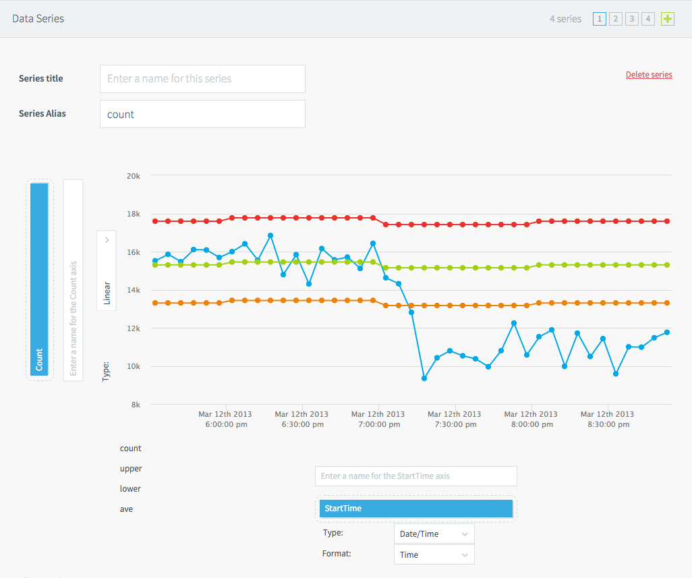Click the Count axis name input
This screenshot has width=692, height=578.
(x=73, y=279)
